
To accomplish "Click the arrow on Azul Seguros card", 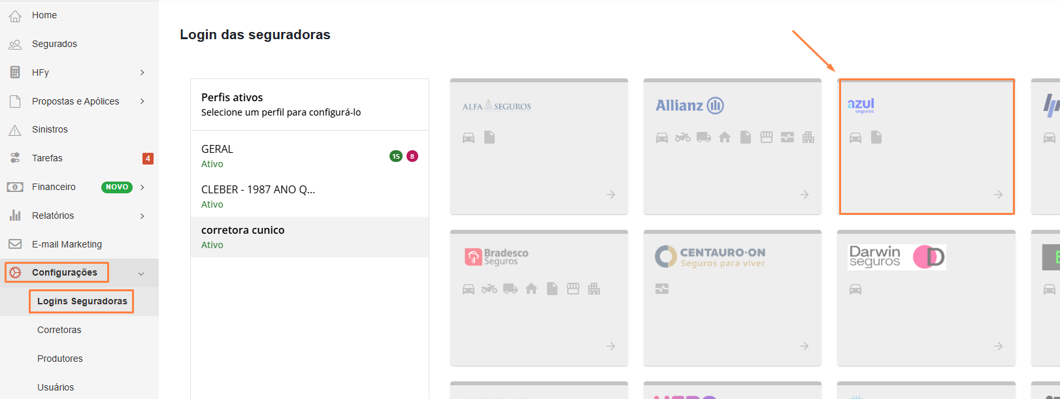I will 998,195.
